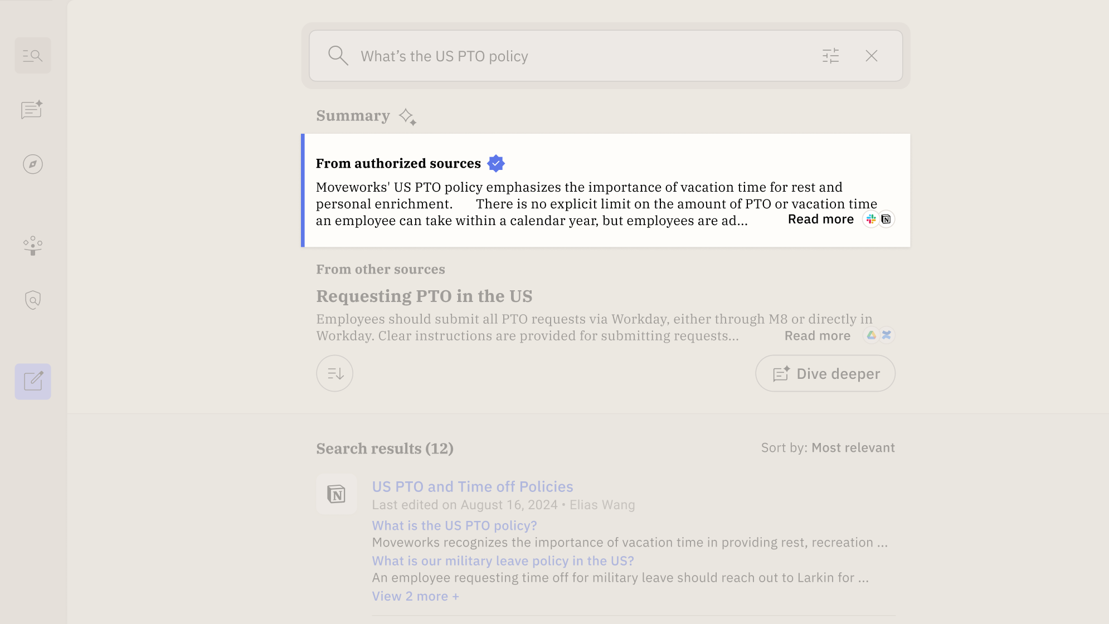Select the compose edit sidebar icon
This screenshot has height=624, width=1109.
[x=33, y=382]
